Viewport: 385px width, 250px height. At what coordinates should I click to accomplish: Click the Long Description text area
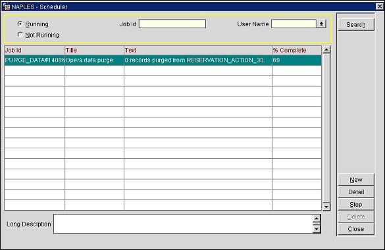tap(183, 224)
